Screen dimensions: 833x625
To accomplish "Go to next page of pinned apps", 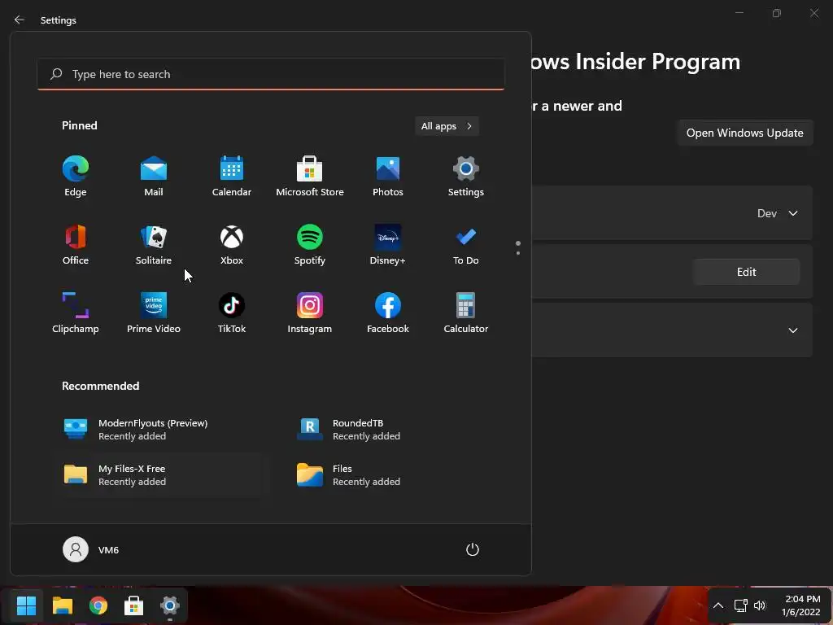I will click(x=518, y=253).
